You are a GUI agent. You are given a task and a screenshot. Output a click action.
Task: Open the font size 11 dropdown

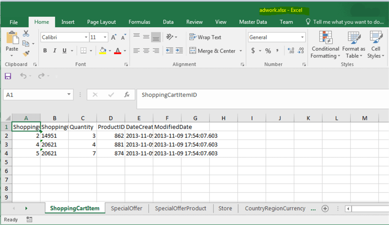click(105, 37)
